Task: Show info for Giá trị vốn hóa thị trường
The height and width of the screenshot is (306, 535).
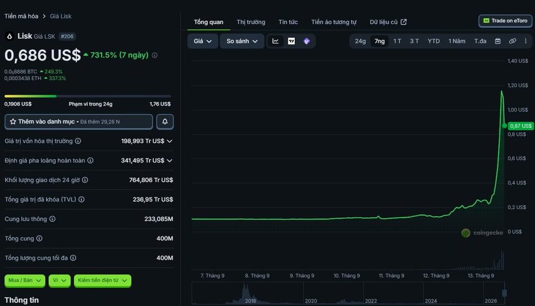Action: tap(78, 141)
